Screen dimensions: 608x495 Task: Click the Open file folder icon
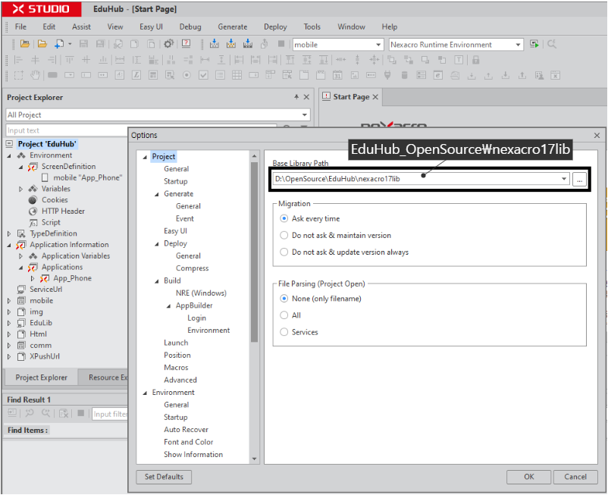coord(42,44)
